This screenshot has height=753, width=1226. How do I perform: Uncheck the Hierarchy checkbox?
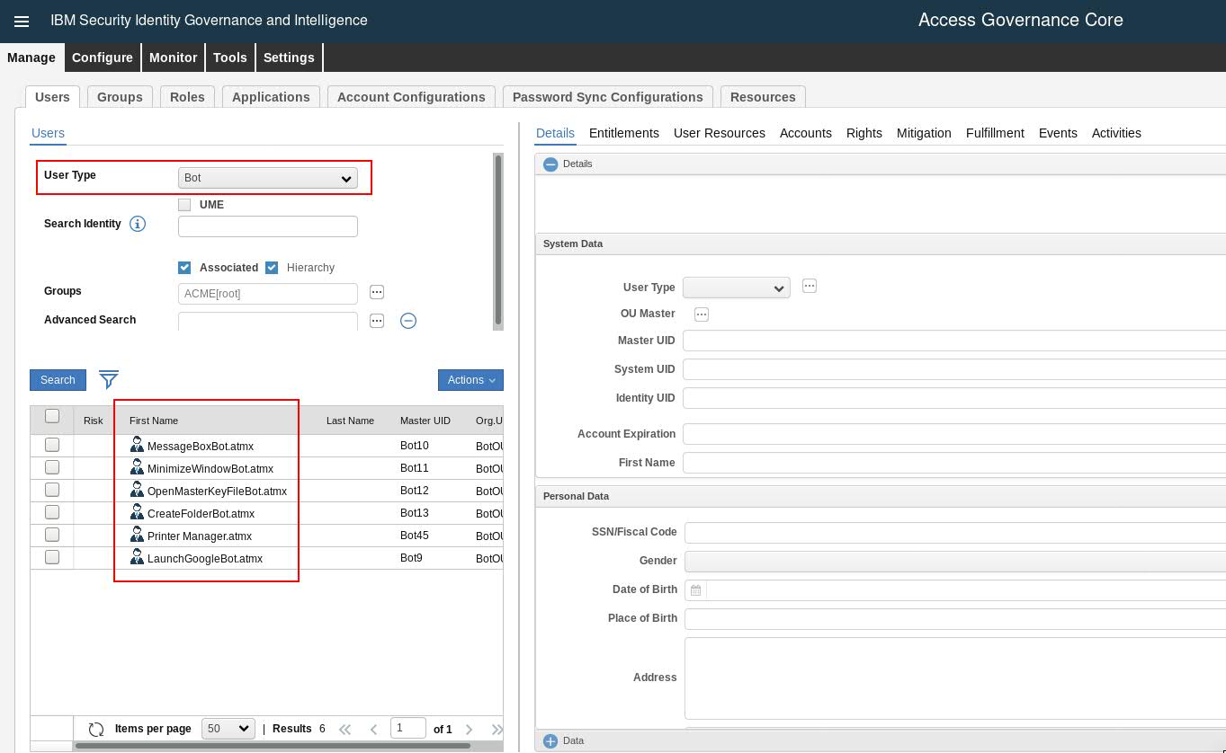click(272, 268)
